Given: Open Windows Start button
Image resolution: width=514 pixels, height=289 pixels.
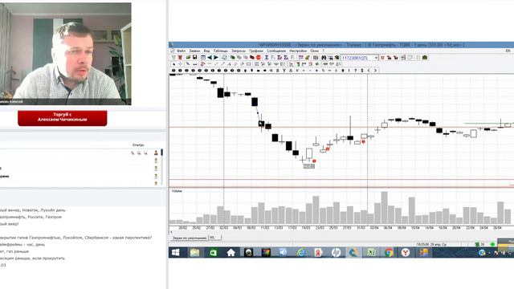Looking at the screenshot, I should point(176,252).
